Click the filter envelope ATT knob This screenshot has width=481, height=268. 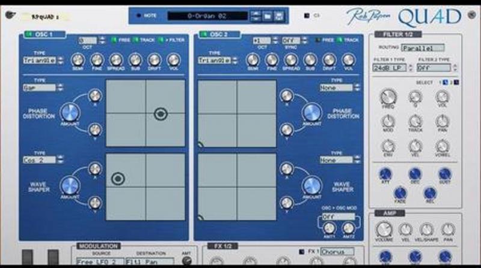[x=385, y=174]
